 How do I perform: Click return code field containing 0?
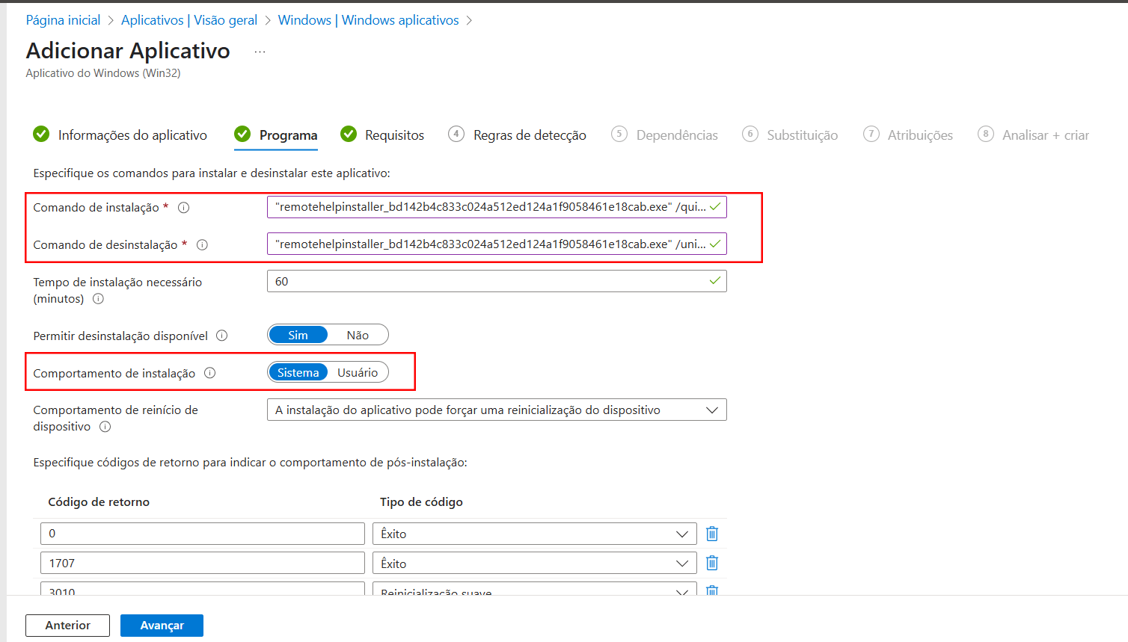[203, 534]
